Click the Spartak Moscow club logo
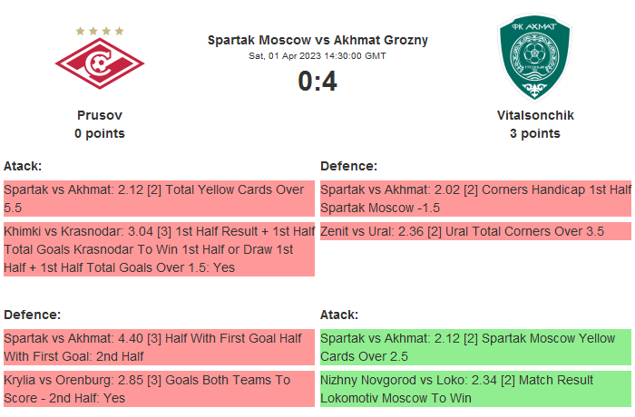The height and width of the screenshot is (417, 635). [x=100, y=64]
